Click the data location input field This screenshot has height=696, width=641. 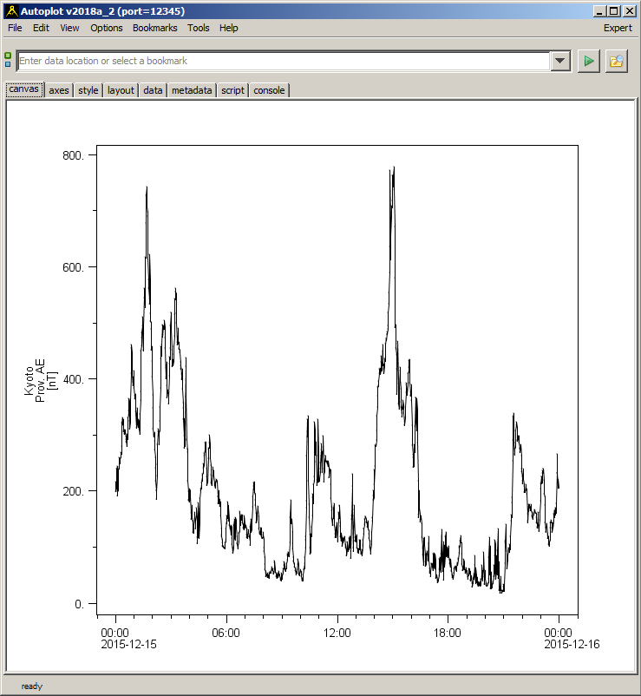(283, 61)
